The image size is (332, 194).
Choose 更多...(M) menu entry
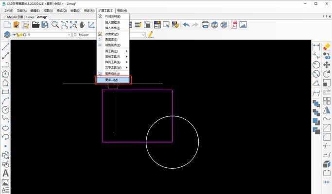pos(113,80)
